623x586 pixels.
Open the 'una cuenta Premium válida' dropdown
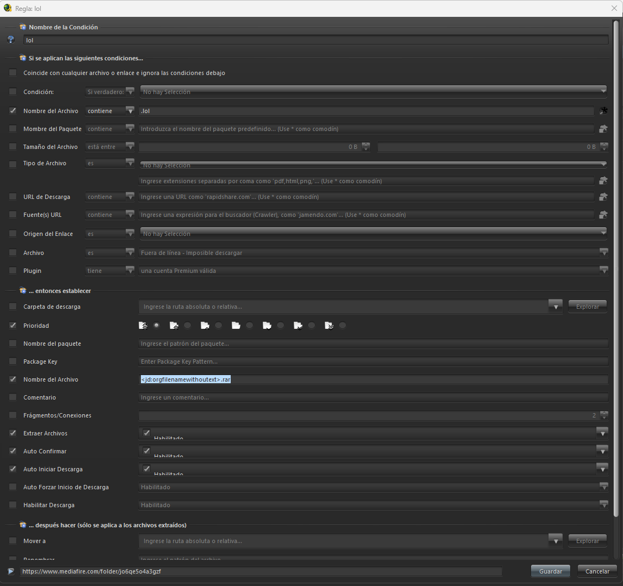[373, 271]
